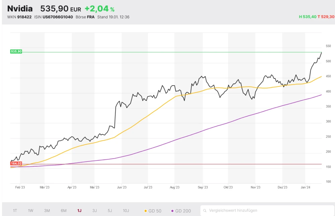This screenshot has height=216, width=335.
Task: Show the 3M chart period
Action: [47, 211]
